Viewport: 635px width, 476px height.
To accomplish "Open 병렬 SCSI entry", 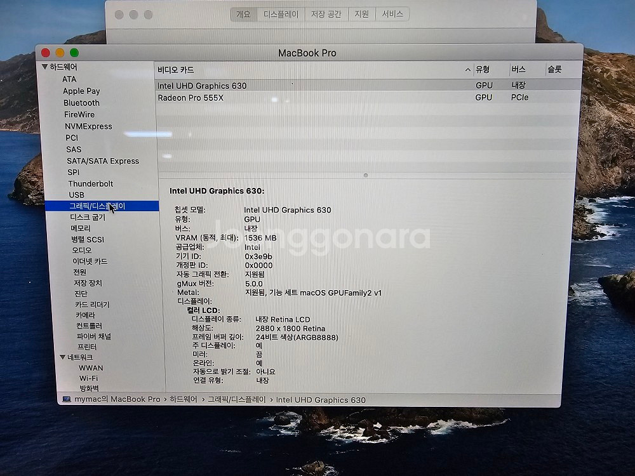I will [x=88, y=239].
